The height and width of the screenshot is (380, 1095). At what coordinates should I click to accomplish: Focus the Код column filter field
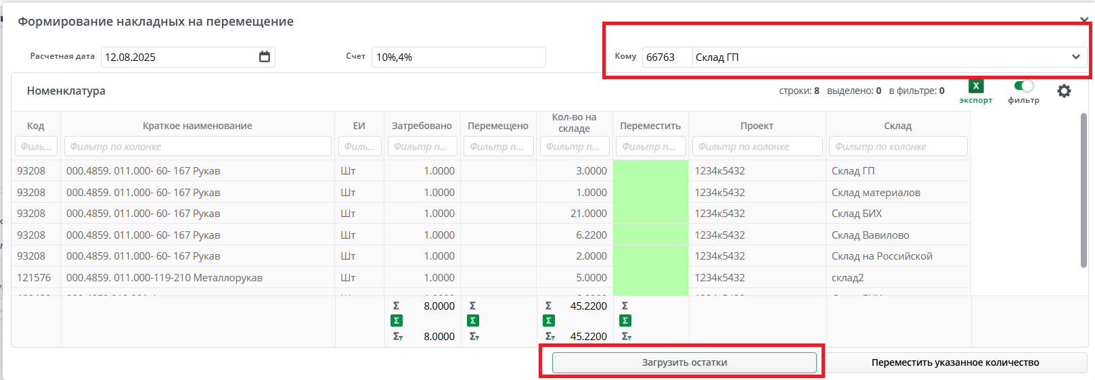point(36,146)
